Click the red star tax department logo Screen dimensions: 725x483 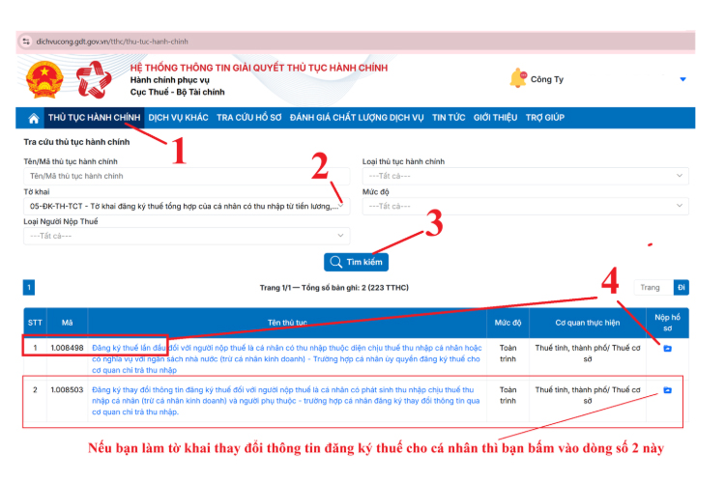(x=95, y=80)
